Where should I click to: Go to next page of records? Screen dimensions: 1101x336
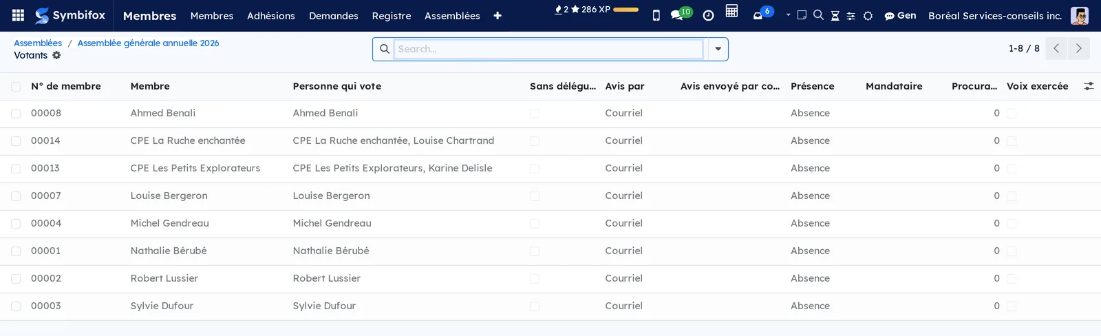coord(1078,48)
